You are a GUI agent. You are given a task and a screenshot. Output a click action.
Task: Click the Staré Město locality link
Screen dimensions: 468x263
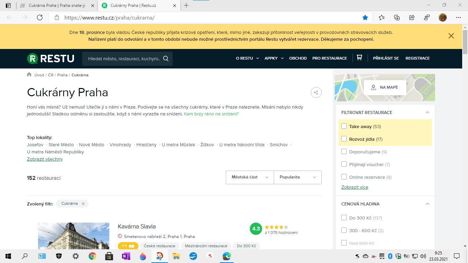point(61,145)
